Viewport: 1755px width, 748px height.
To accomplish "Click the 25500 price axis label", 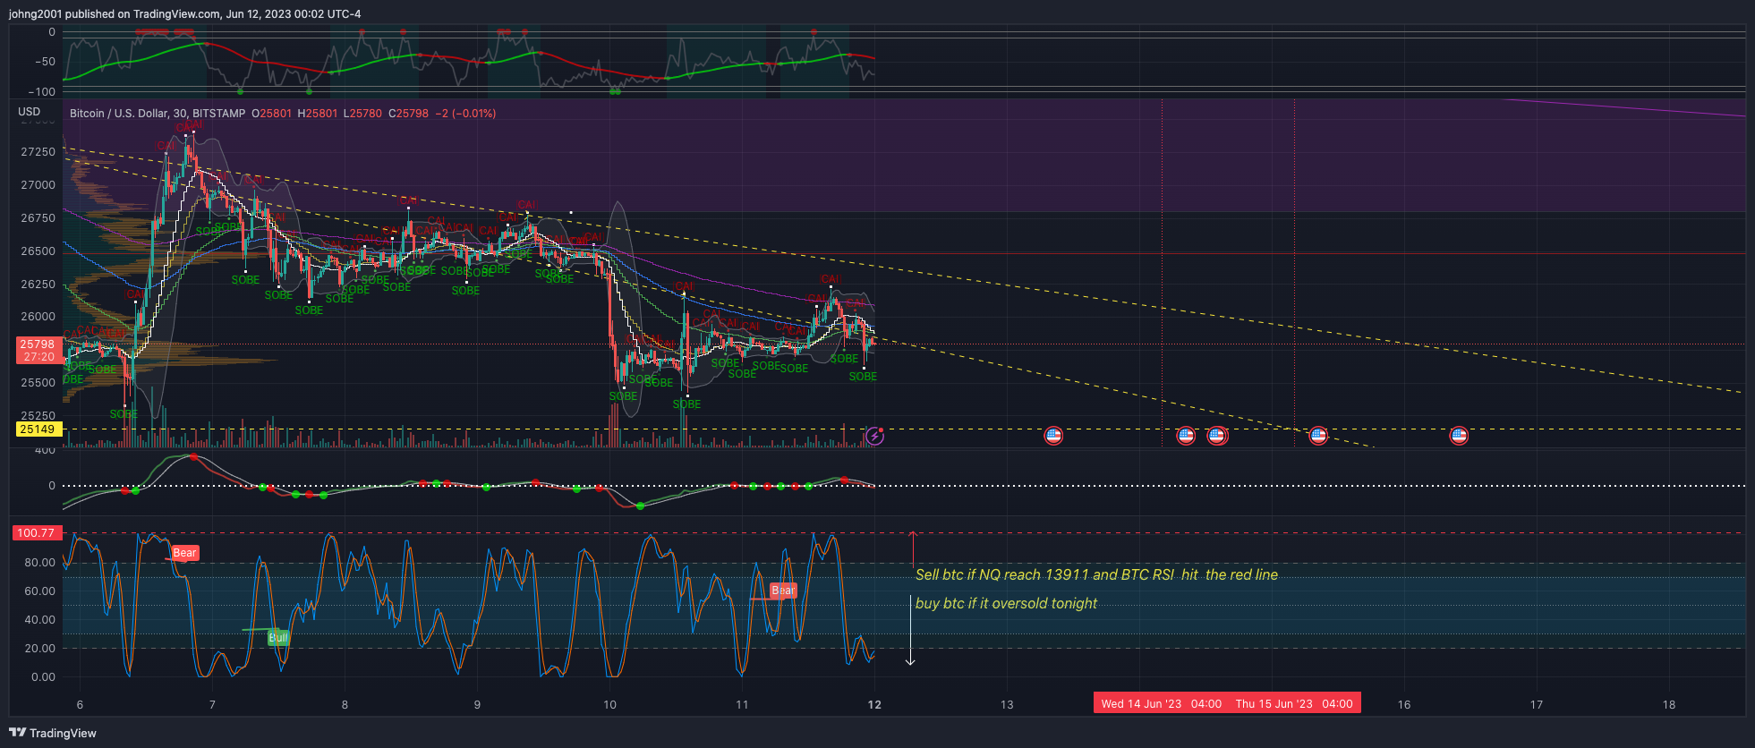I will click(38, 383).
